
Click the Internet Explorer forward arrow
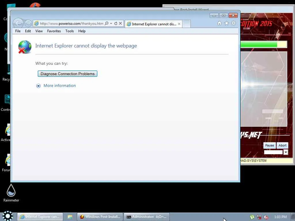[x=28, y=23]
